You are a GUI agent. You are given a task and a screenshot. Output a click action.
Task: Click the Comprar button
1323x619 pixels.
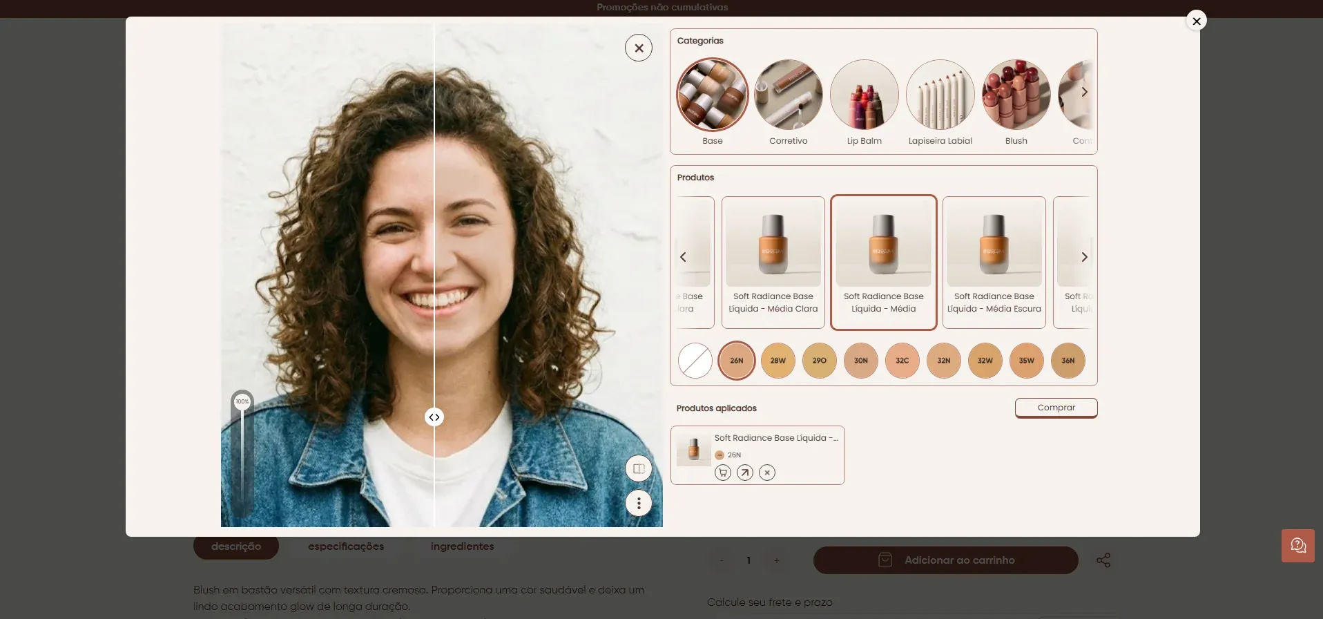pos(1056,408)
